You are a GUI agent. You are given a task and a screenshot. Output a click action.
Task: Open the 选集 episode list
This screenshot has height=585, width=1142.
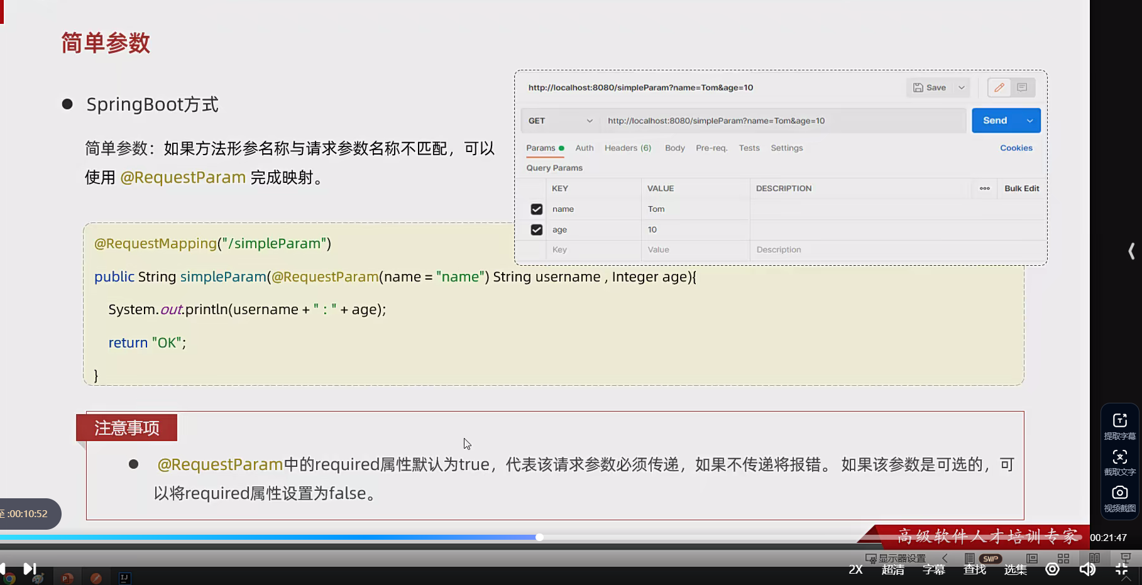(1016, 570)
